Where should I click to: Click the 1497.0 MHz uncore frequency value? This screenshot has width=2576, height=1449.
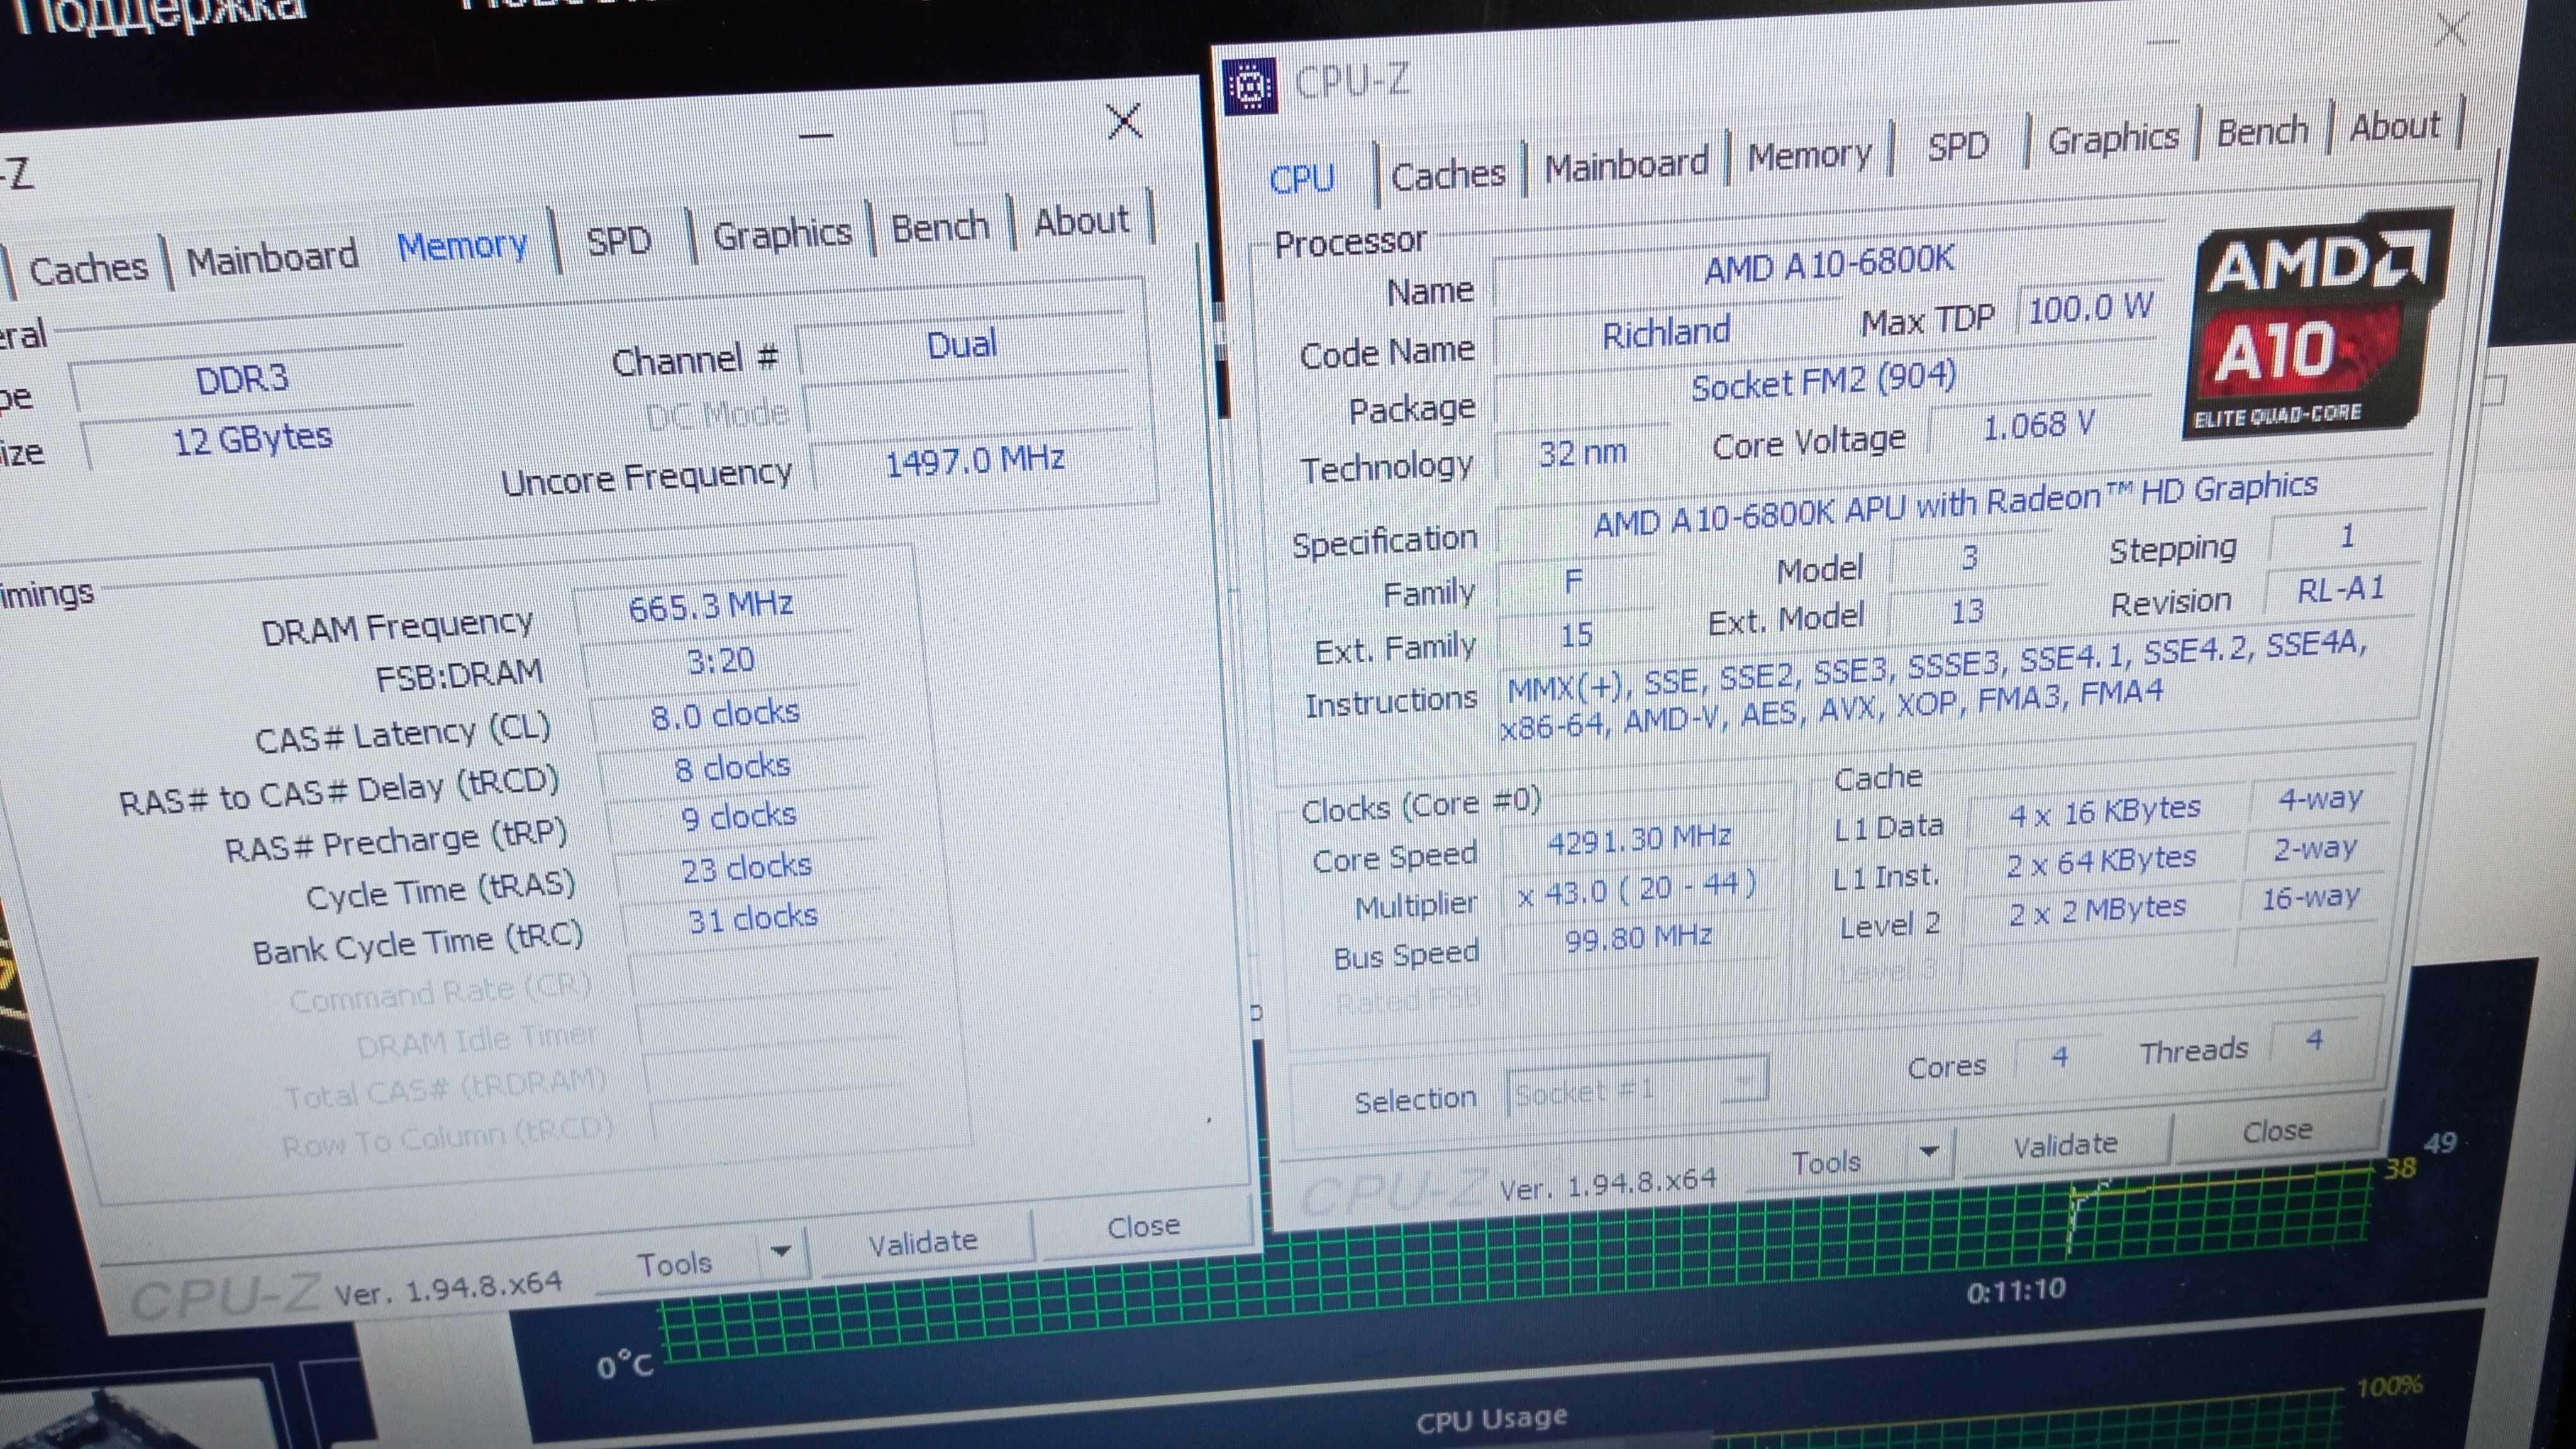coord(975,462)
